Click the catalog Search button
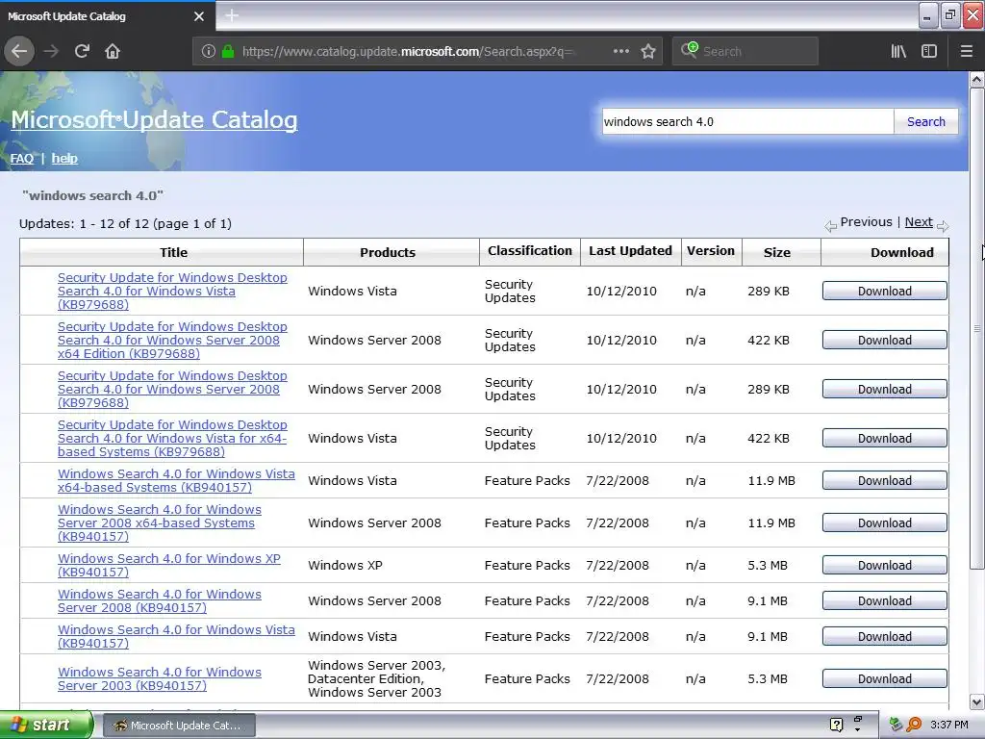This screenshot has width=985, height=739. click(x=926, y=121)
